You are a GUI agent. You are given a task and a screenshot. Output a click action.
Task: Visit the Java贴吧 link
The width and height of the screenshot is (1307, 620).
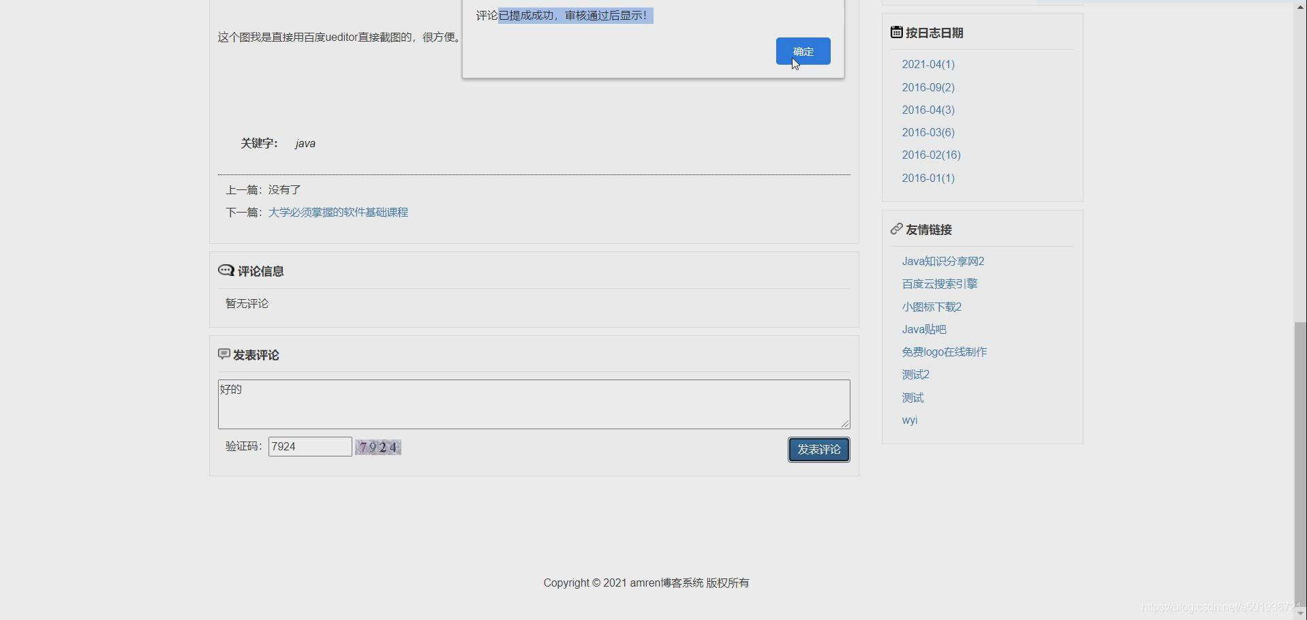(923, 329)
